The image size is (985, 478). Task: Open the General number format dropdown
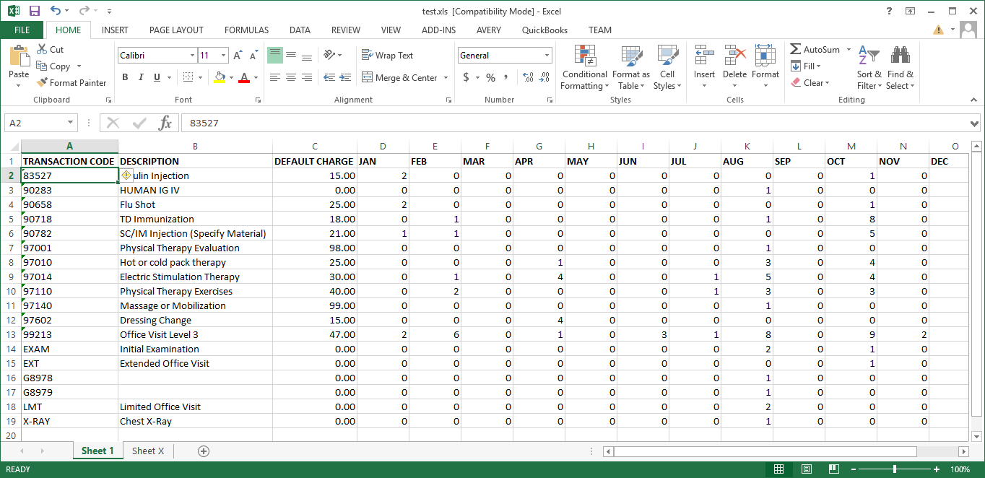(547, 56)
